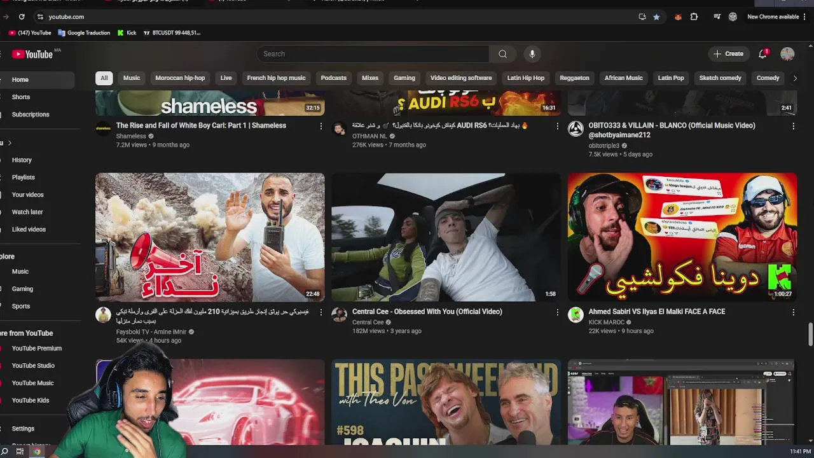
Task: Open the Central Cee car video thumbnail
Action: click(446, 237)
